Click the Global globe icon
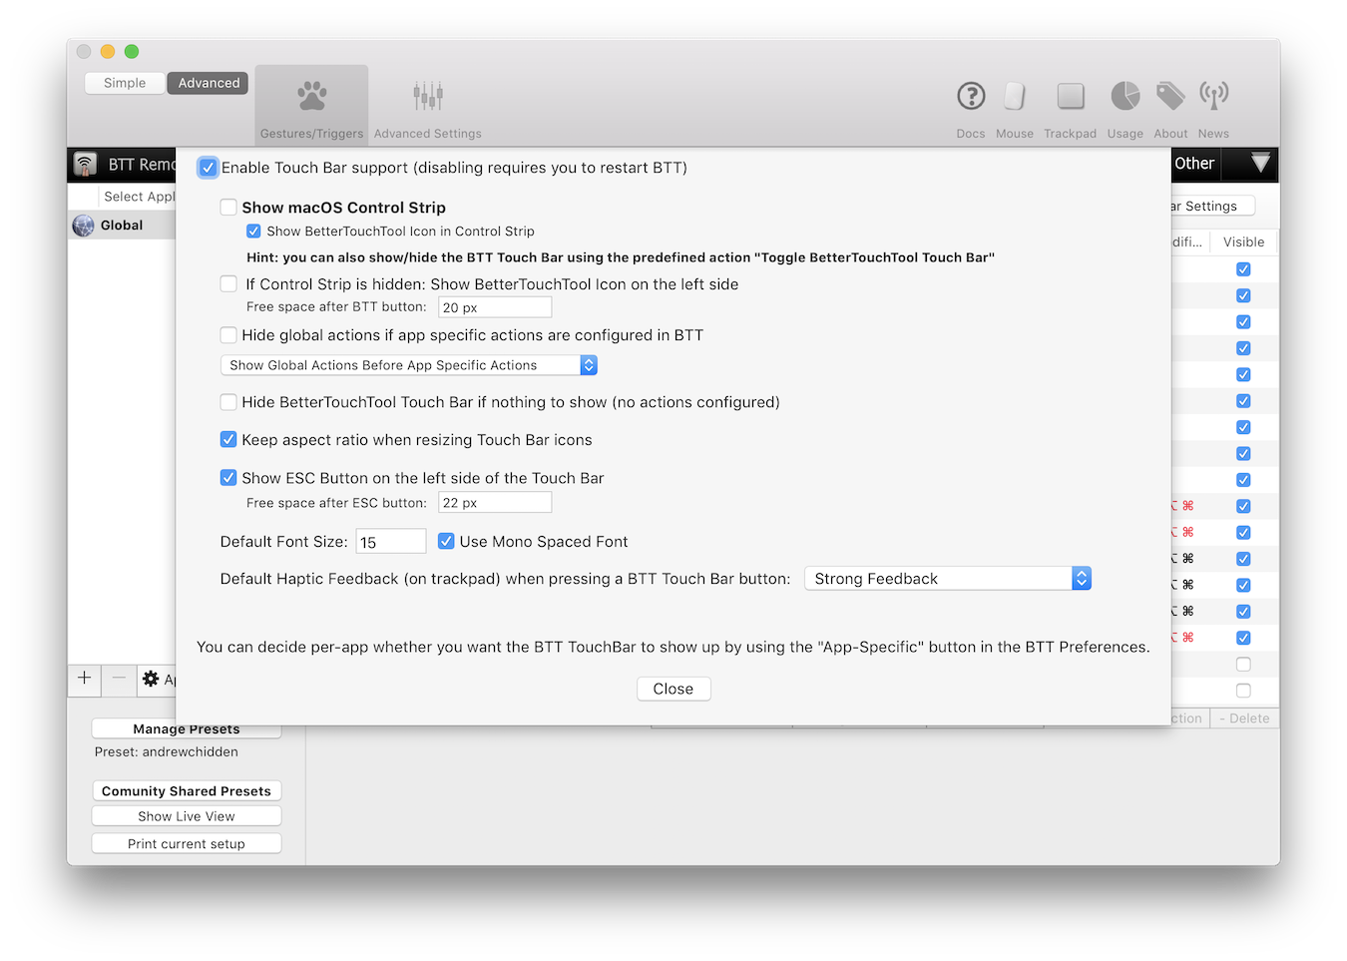Screen dimensions: 1347x961 [x=83, y=226]
